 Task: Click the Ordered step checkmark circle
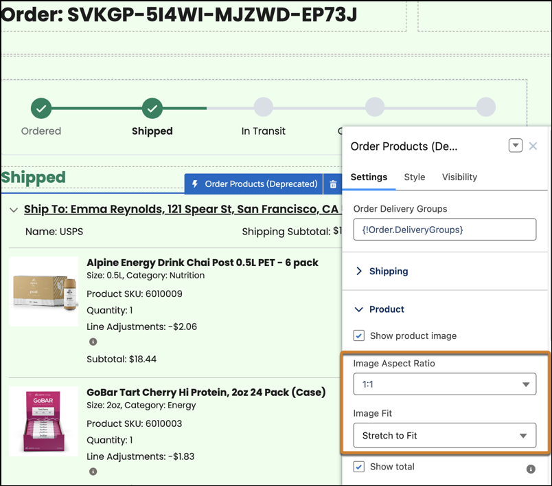tap(41, 108)
